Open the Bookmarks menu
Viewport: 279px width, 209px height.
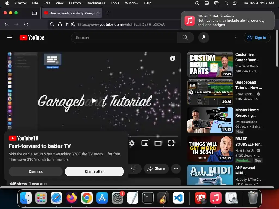tap(96, 3)
